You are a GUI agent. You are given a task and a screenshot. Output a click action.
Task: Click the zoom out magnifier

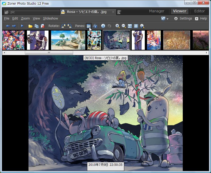[124, 26]
